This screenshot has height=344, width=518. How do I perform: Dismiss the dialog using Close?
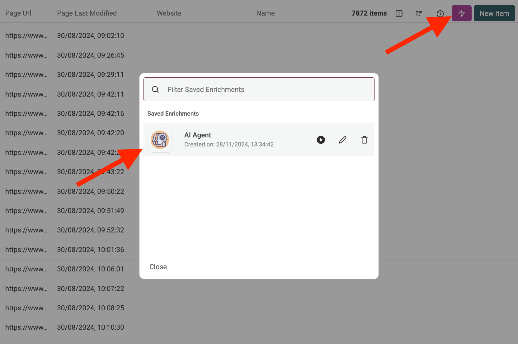coord(158,266)
